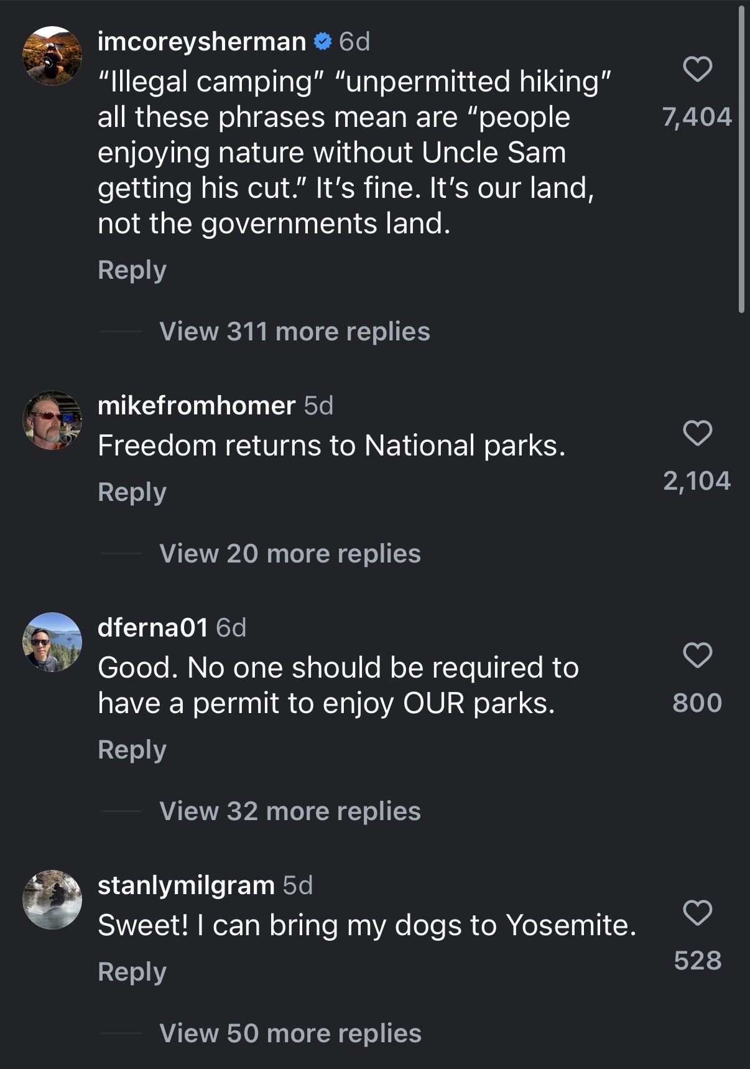This screenshot has width=750, height=1069.
Task: Tap dferna01's profile photo
Action: click(52, 642)
